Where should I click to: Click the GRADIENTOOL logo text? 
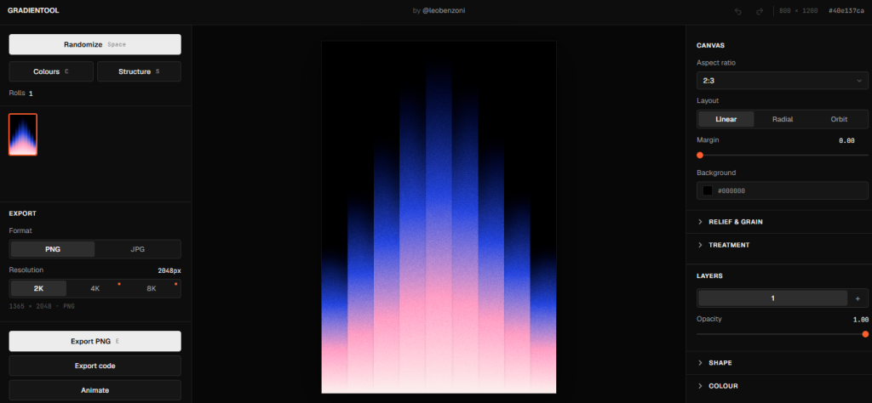coord(33,10)
